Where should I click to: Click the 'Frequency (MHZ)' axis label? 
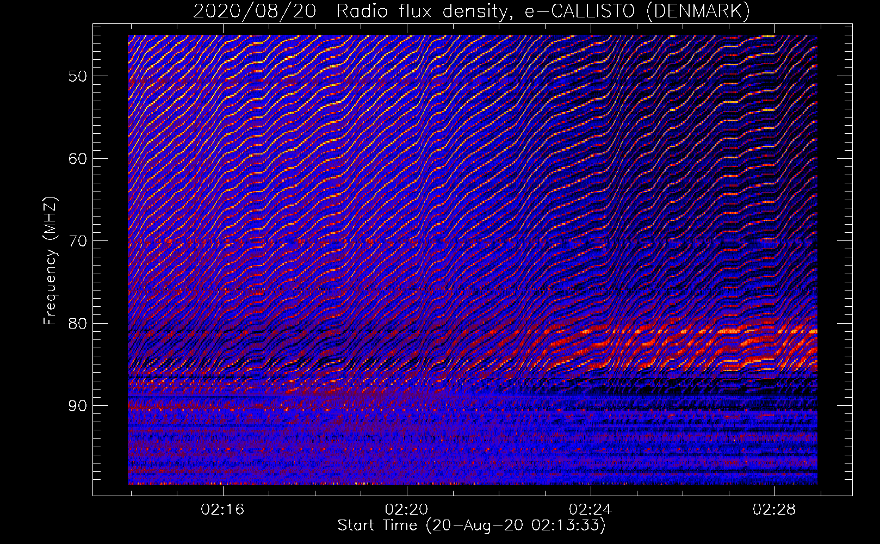pyautogui.click(x=50, y=262)
